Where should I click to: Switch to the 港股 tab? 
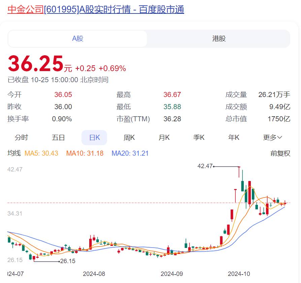[x=219, y=38]
